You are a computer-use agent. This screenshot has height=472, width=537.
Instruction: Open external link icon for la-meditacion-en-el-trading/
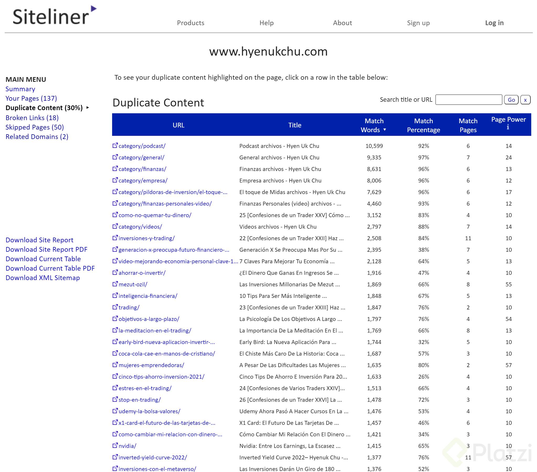pos(115,330)
